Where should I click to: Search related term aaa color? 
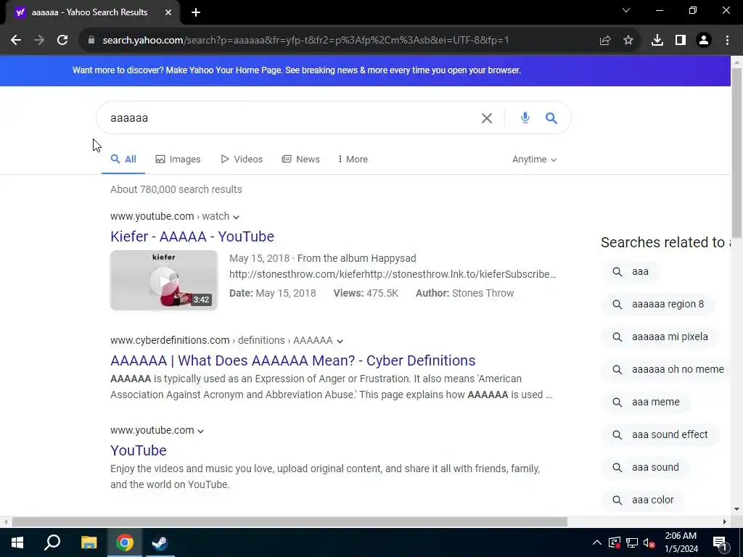643,500
